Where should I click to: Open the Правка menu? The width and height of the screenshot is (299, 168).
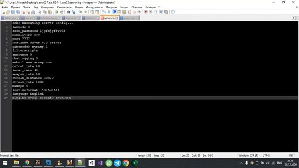(15, 7)
